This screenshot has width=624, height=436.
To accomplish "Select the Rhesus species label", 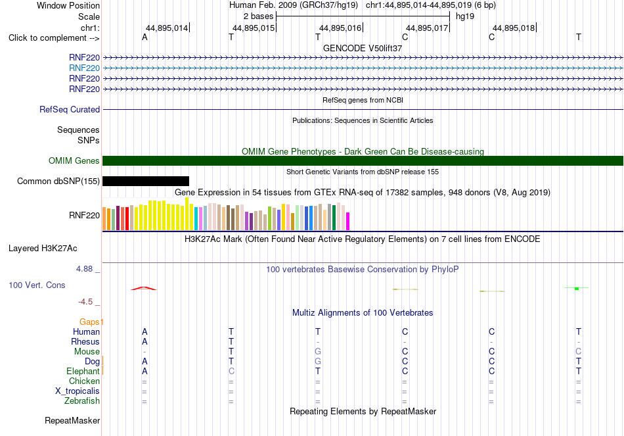I will 85,341.
